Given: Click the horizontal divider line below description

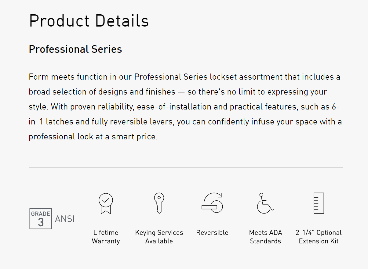Looking at the screenshot, I should (186, 167).
